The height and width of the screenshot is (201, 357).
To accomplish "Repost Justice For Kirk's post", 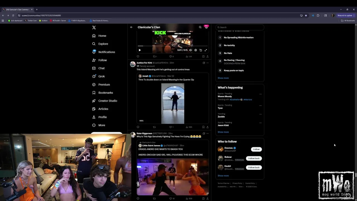I will tap(154, 127).
